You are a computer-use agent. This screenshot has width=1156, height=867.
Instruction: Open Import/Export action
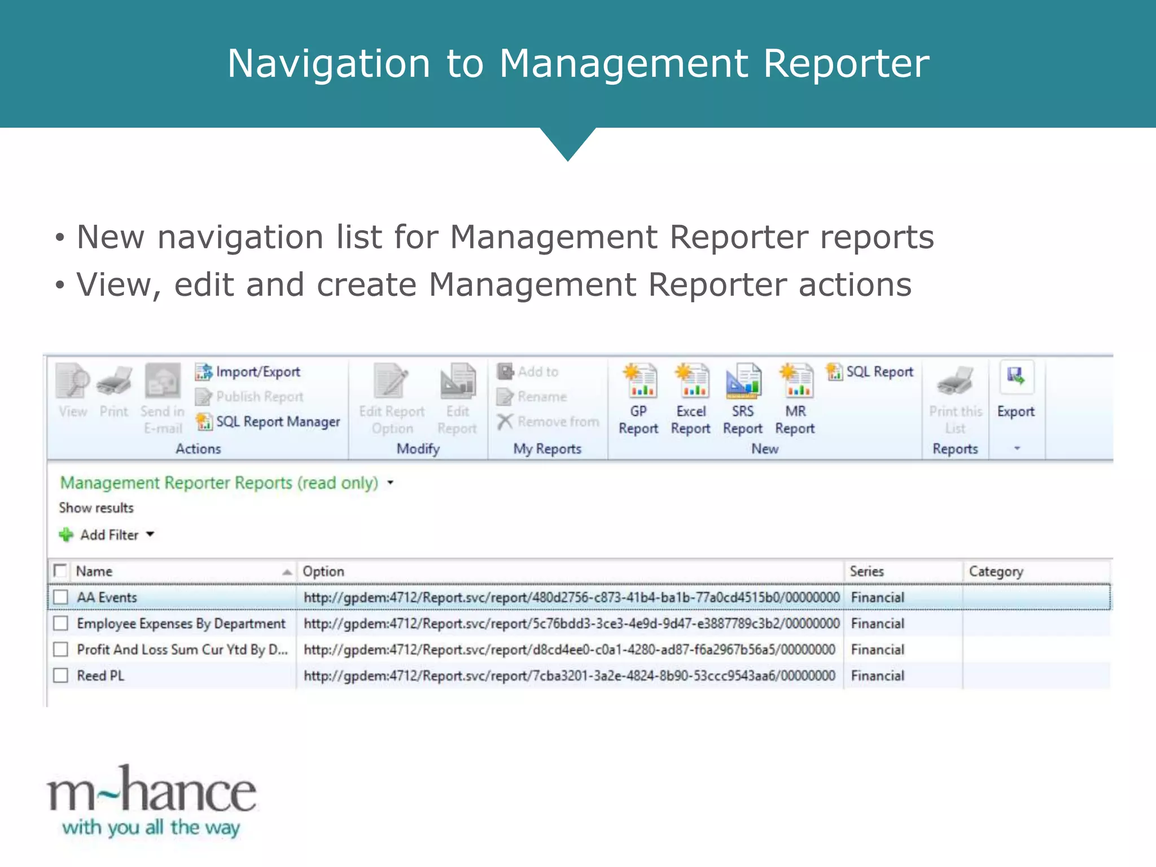(x=248, y=372)
